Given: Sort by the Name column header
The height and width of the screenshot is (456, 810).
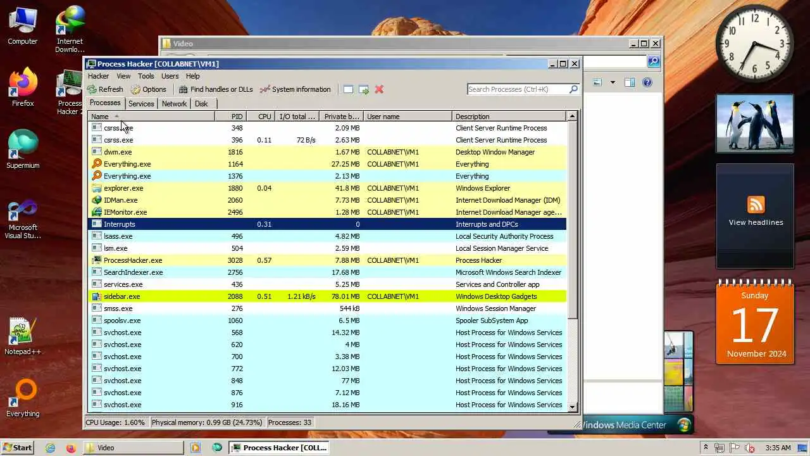Looking at the screenshot, I should pyautogui.click(x=151, y=117).
